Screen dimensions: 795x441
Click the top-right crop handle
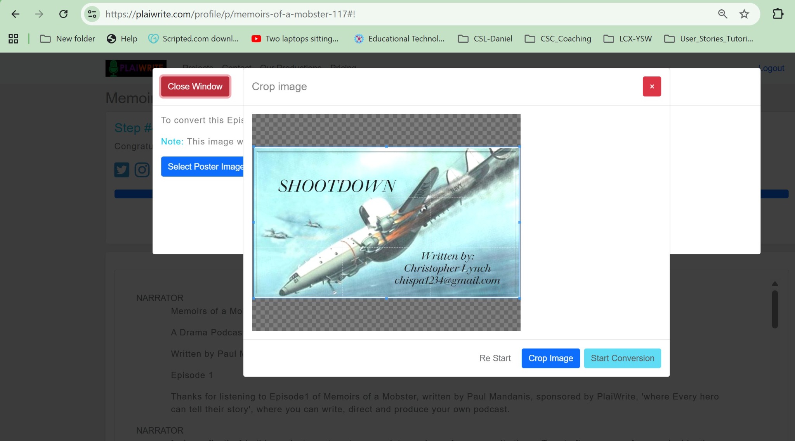click(519, 147)
